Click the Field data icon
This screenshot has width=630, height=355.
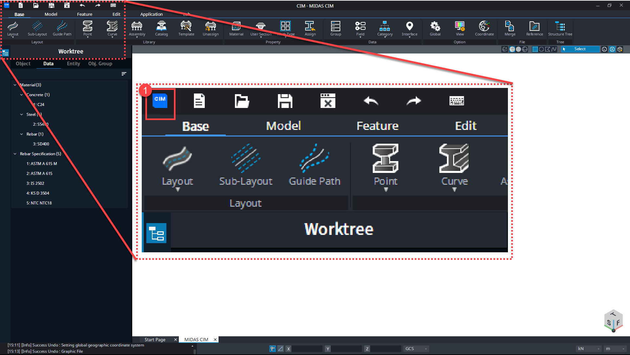click(x=360, y=26)
